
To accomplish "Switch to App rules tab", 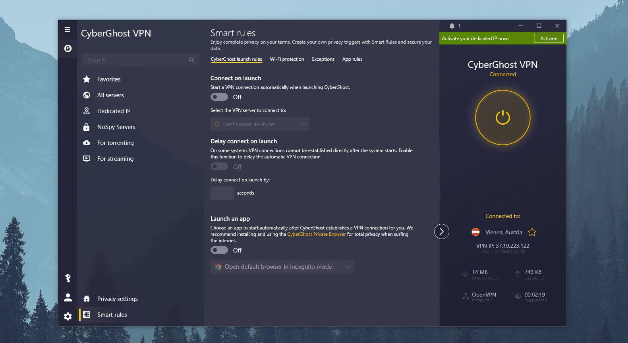I will click(x=352, y=59).
